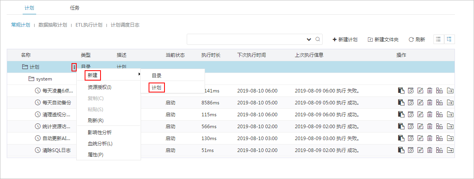Expand the 新建 submenu arrow
The height and width of the screenshot is (179, 474).
point(139,74)
